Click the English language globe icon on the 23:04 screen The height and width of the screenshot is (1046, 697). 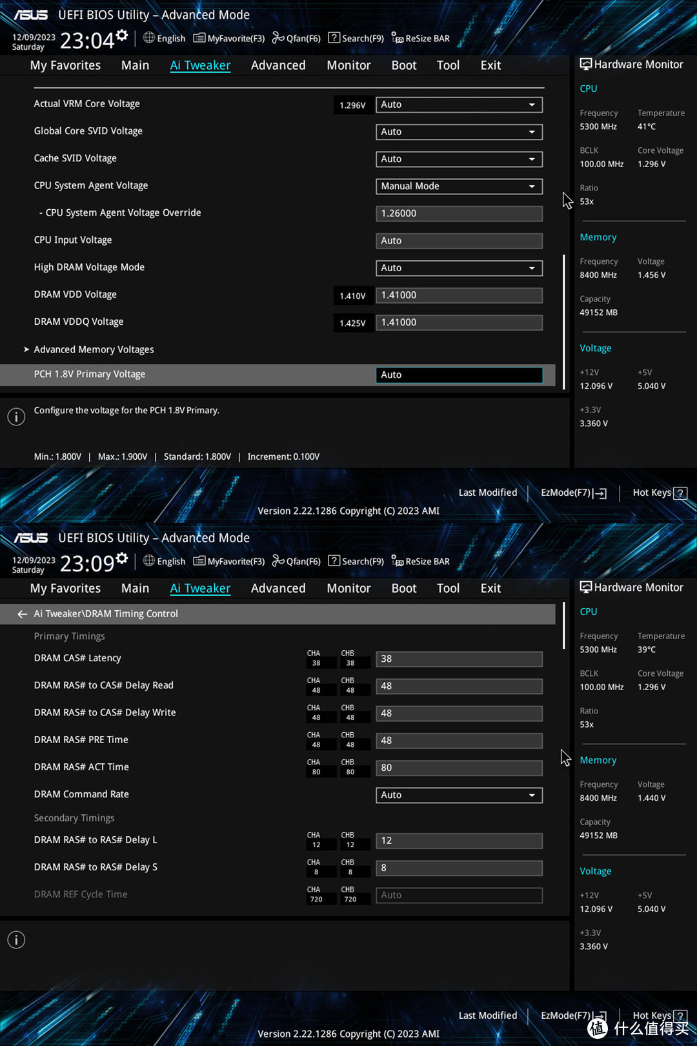click(x=149, y=37)
